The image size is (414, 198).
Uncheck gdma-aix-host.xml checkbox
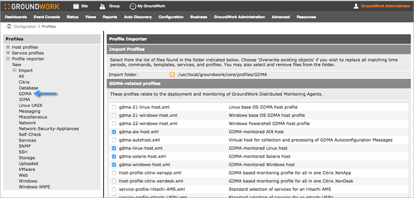click(x=114, y=131)
